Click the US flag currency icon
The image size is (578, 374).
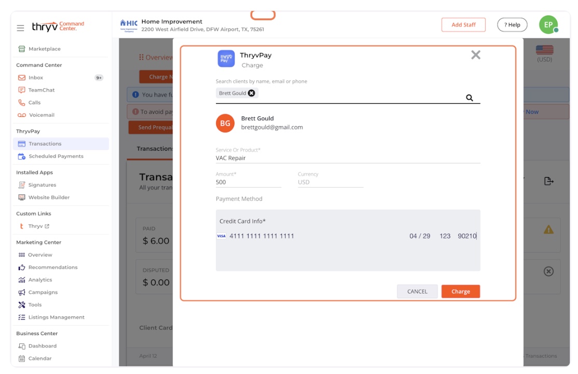coord(544,49)
